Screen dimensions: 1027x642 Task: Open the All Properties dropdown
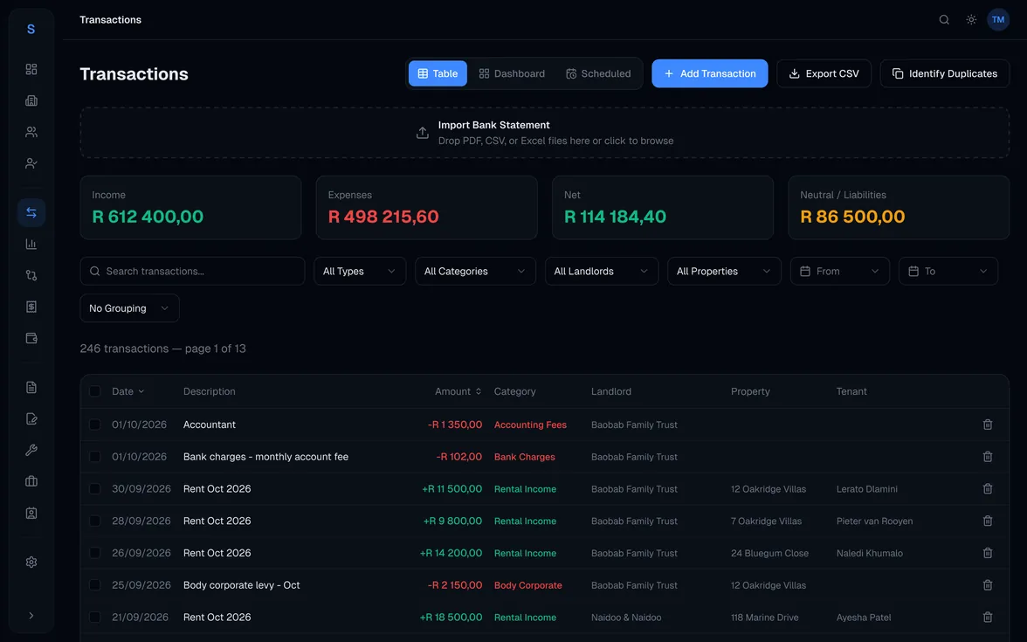click(x=724, y=271)
